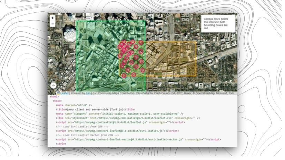
Task: Zoom out with the minus map button
Action: click(52, 24)
